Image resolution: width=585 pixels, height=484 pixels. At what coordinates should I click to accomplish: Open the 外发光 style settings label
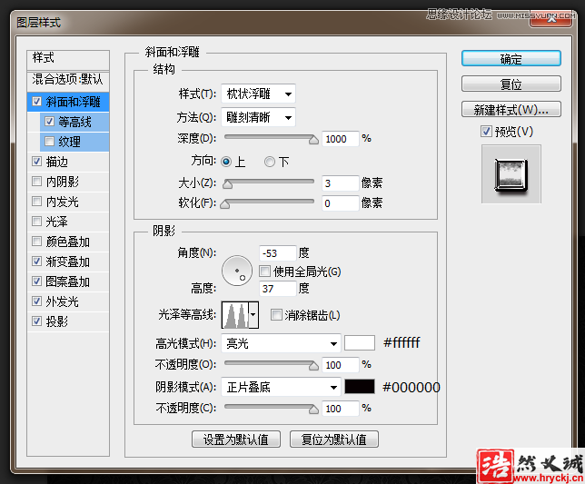click(x=63, y=301)
